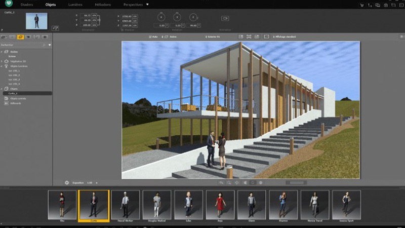Edit the X dimension value field
The image size is (405, 228).
click(86, 16)
